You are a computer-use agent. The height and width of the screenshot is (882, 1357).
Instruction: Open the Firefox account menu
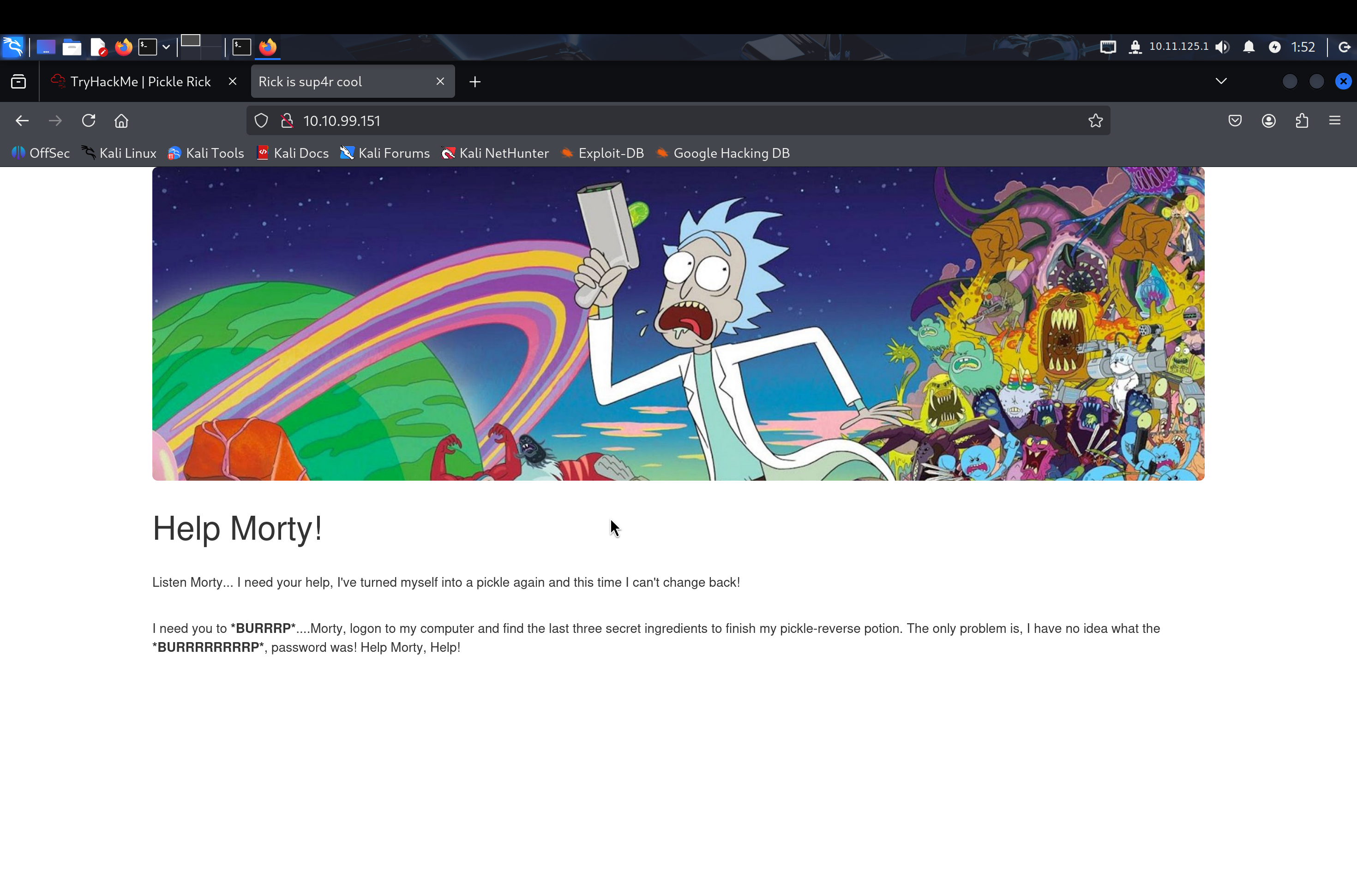(x=1269, y=121)
